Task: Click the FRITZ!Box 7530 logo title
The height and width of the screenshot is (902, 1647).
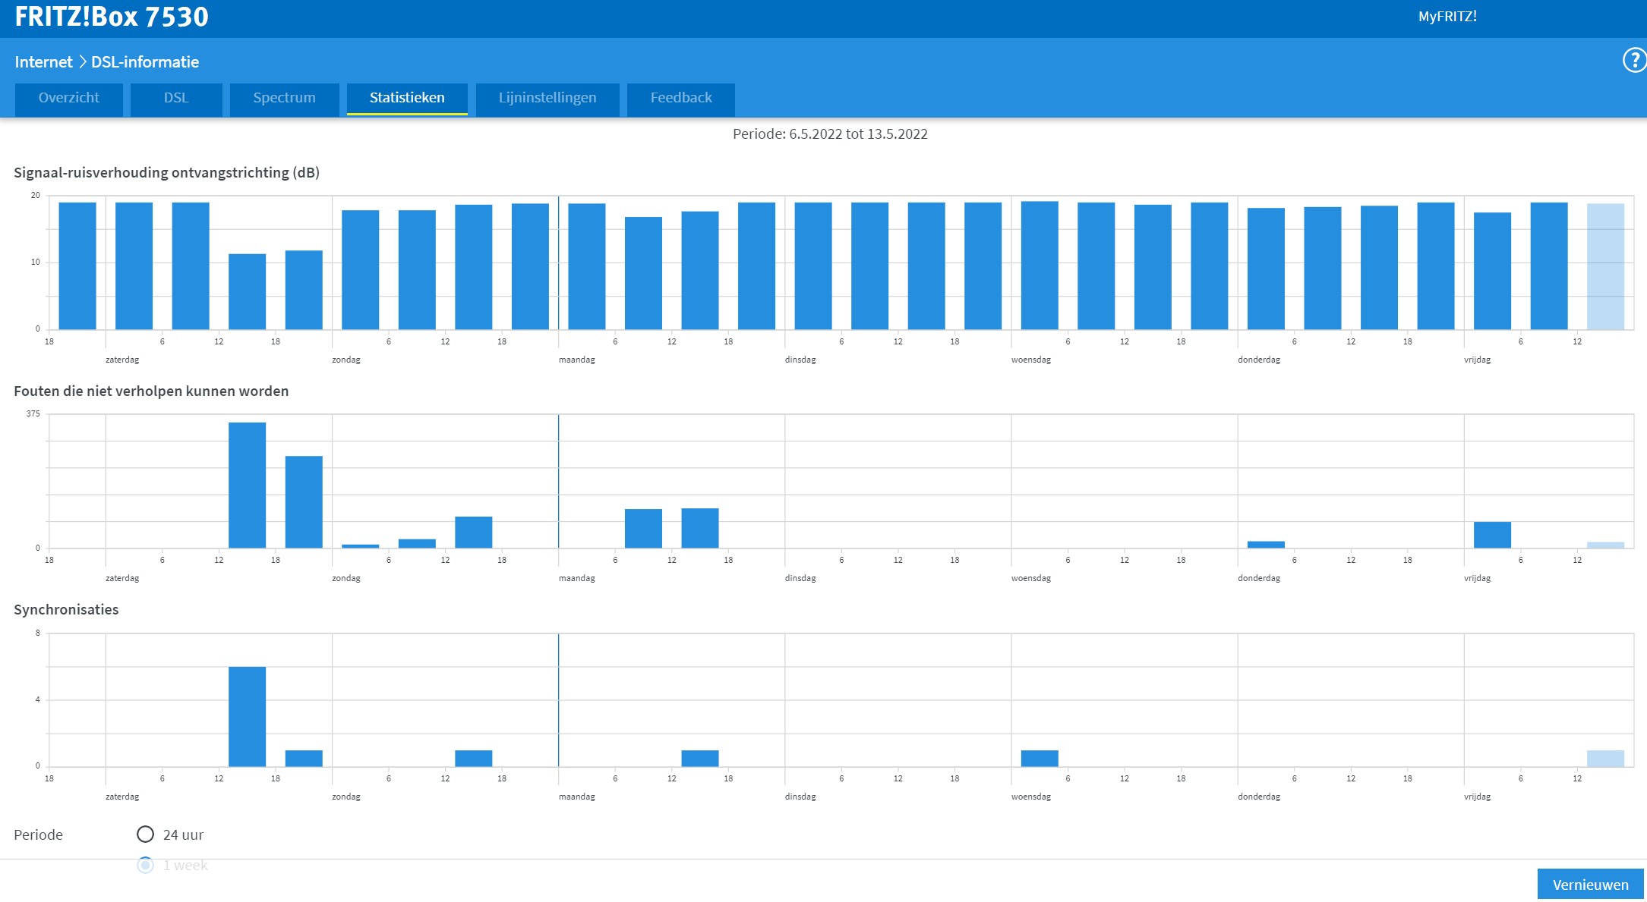Action: (x=112, y=17)
